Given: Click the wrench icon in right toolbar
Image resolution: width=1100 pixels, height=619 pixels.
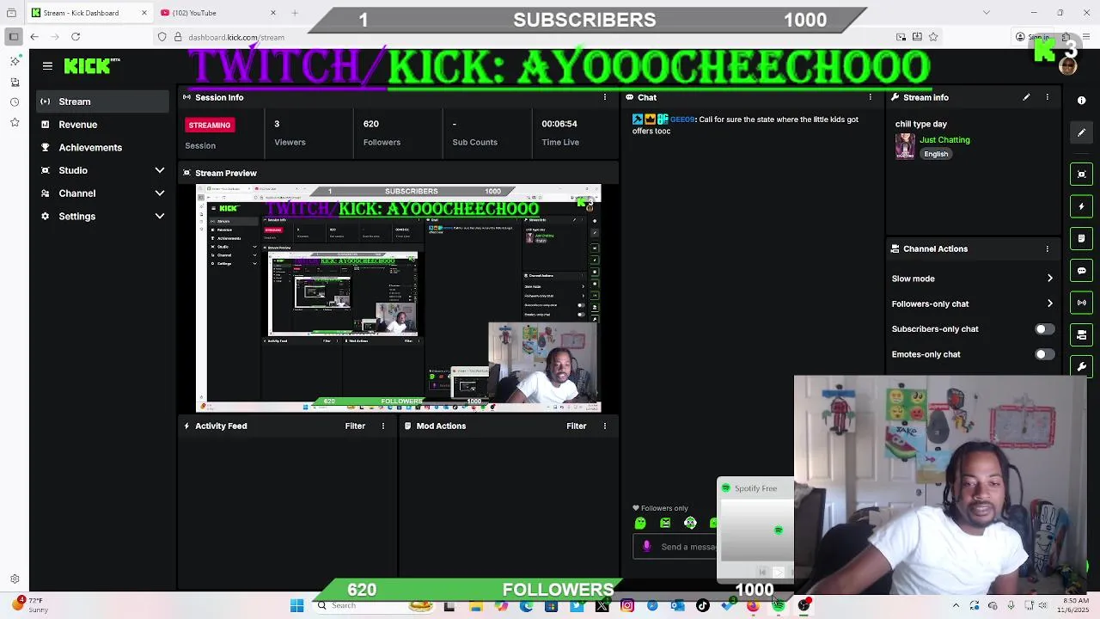Looking at the screenshot, I should click(x=1081, y=366).
